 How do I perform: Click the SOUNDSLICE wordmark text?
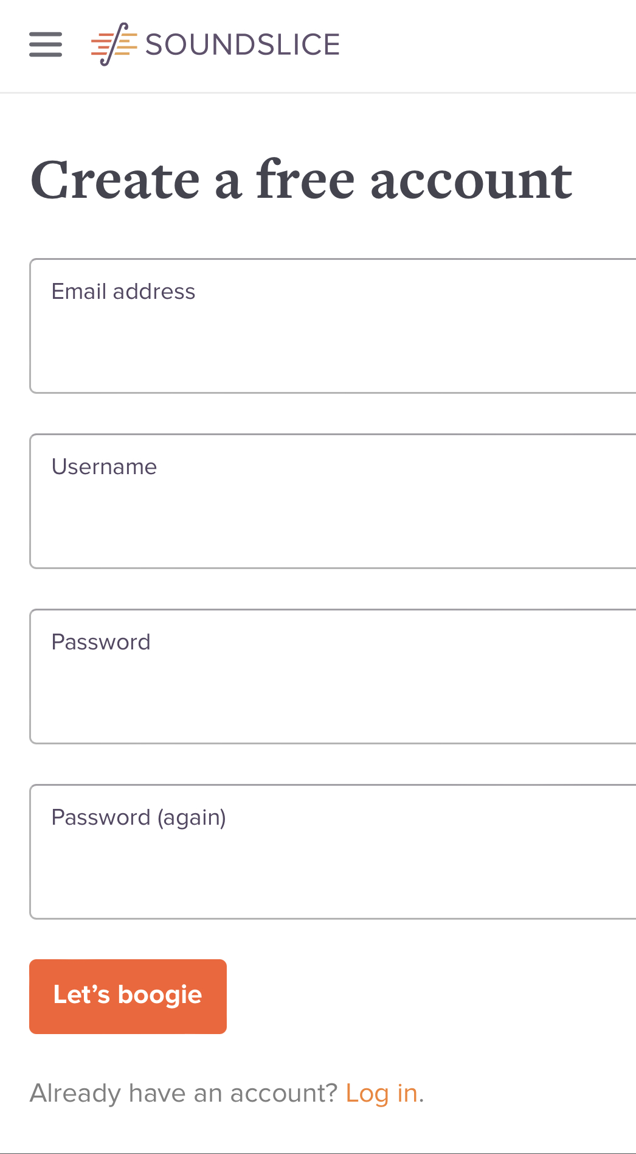[243, 44]
